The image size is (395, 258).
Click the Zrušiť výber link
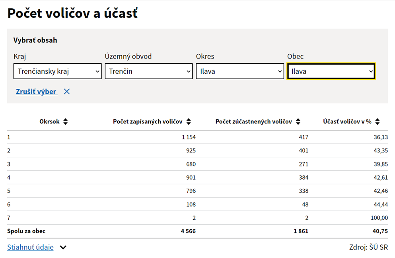[36, 92]
